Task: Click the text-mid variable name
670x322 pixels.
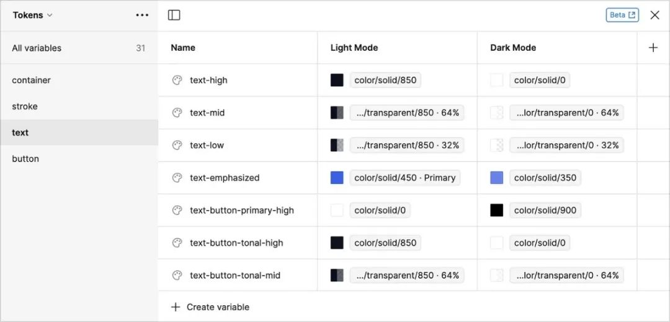Action: click(x=207, y=113)
